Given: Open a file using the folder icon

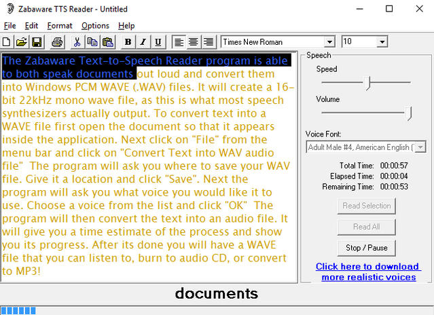Looking at the screenshot, I should tap(22, 42).
